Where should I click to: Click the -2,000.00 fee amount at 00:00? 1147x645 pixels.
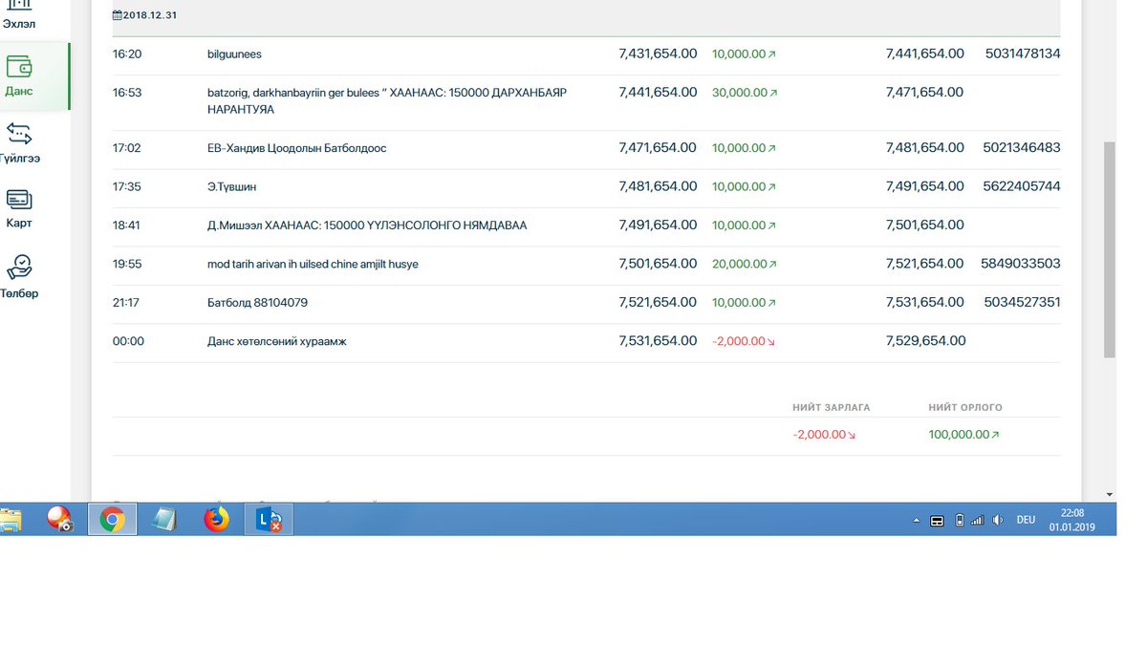pyautogui.click(x=744, y=341)
